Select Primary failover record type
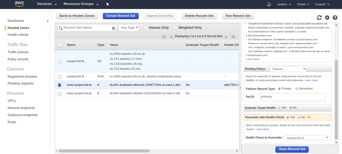 279,89
